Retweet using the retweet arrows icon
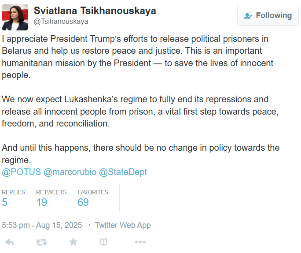The height and width of the screenshot is (253, 301). click(x=41, y=242)
